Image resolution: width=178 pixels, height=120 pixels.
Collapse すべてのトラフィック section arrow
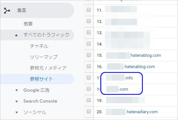16,35
